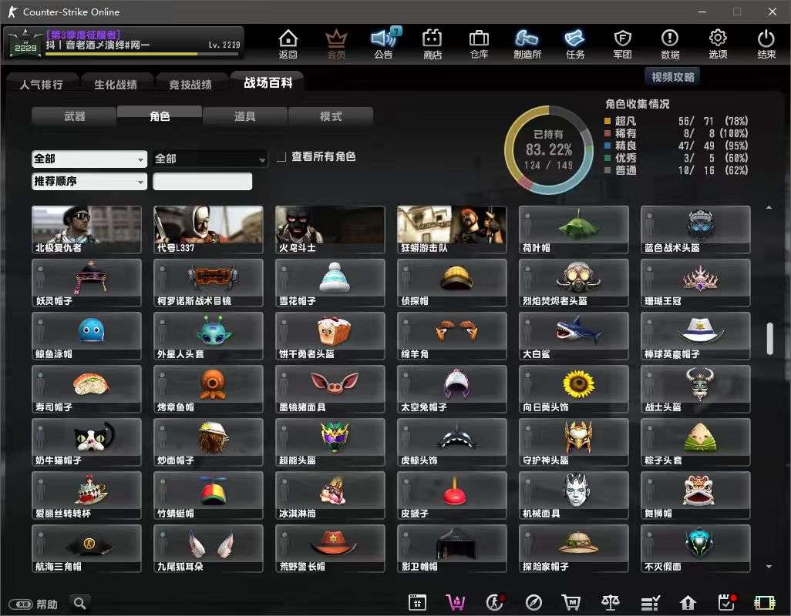Select the 不灭假面 item card
Image resolution: width=791 pixels, height=616 pixels.
tap(695, 548)
